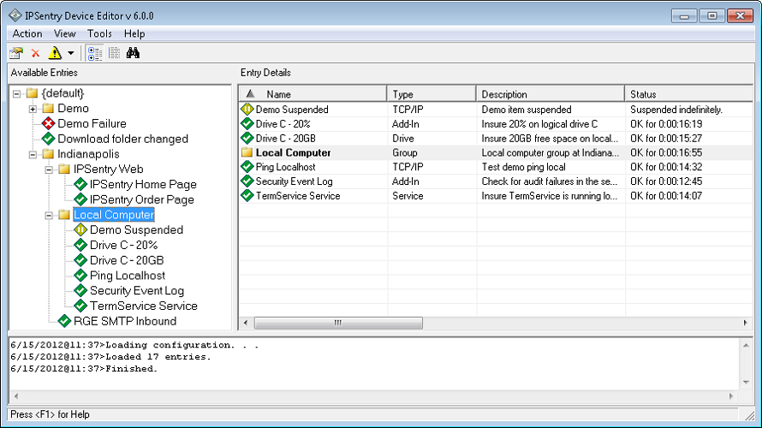Collapse the IPSentry Web folder node
This screenshot has height=428, width=762.
(50, 169)
